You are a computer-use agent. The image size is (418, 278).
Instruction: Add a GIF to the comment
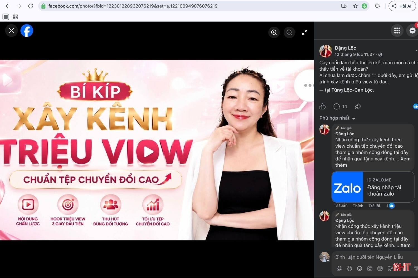pos(380,268)
